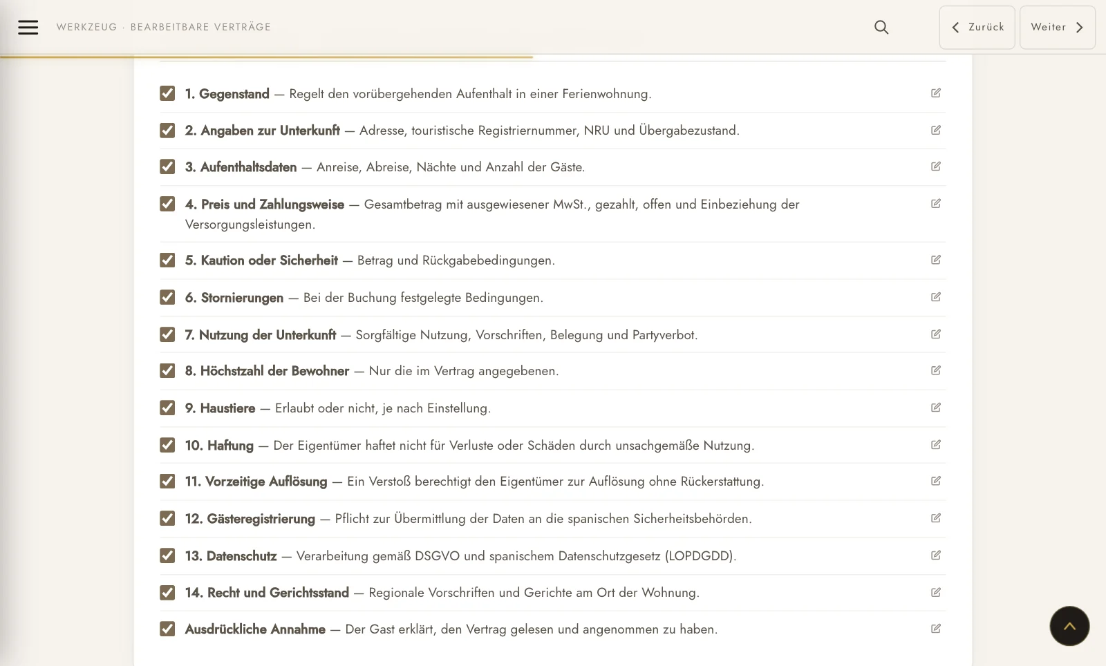Continue with the Weiter button
The image size is (1106, 666).
1057,27
